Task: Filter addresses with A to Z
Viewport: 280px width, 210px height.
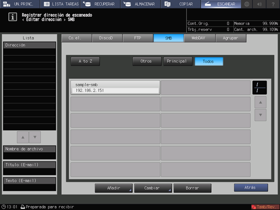Action: pyautogui.click(x=85, y=61)
